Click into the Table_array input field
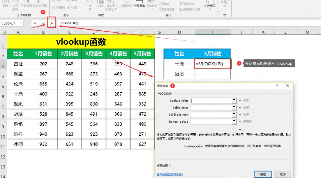This screenshot has width=321, height=178. (211, 108)
